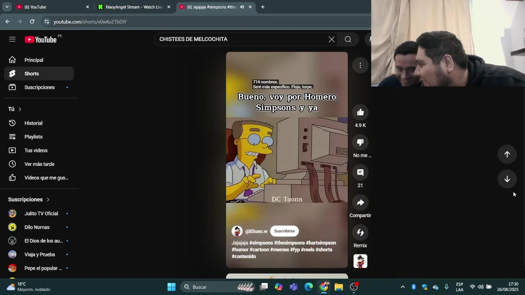Go to the previous short with up arrow
This screenshot has height=295, width=525.
pos(507,154)
